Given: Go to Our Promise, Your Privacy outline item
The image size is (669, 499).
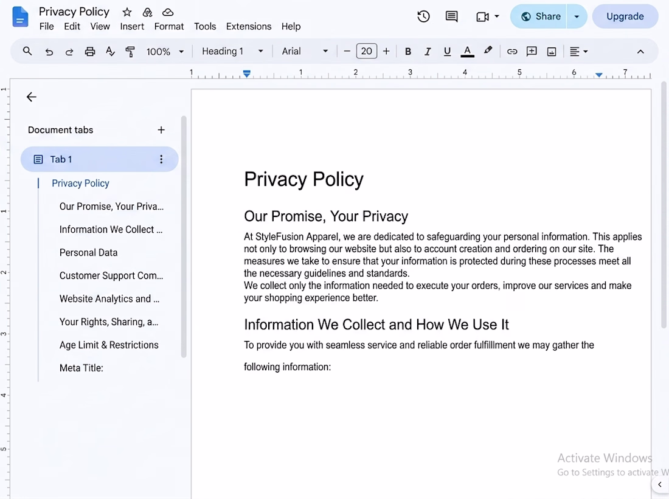Looking at the screenshot, I should (111, 207).
